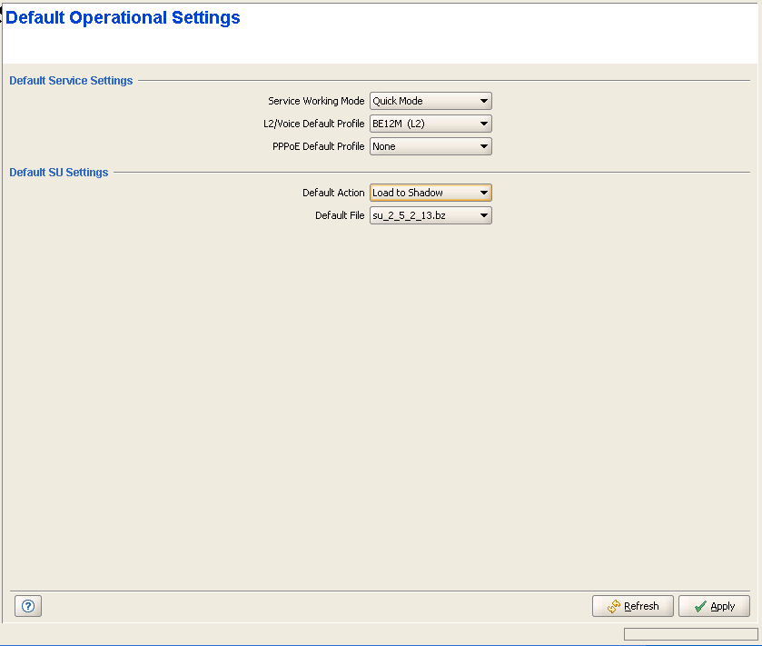Click the Default Operational Settings title
The width and height of the screenshot is (762, 646).
[123, 17]
